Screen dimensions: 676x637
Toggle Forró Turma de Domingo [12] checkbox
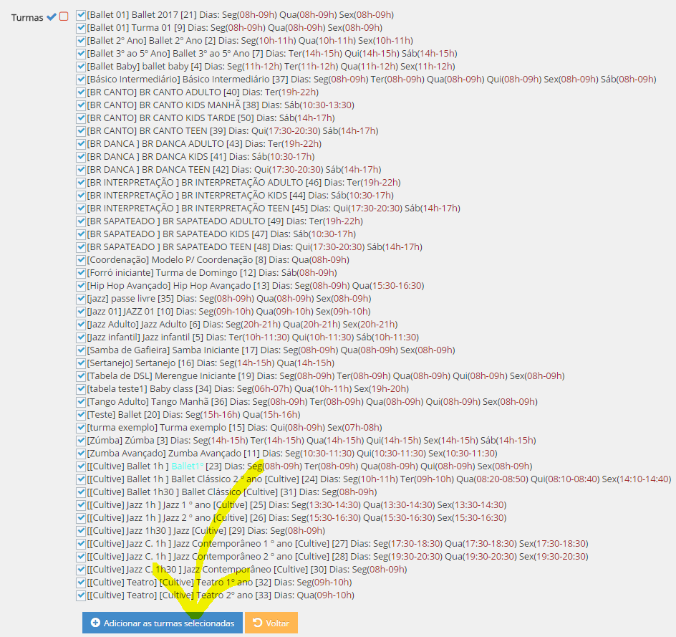[81, 274]
